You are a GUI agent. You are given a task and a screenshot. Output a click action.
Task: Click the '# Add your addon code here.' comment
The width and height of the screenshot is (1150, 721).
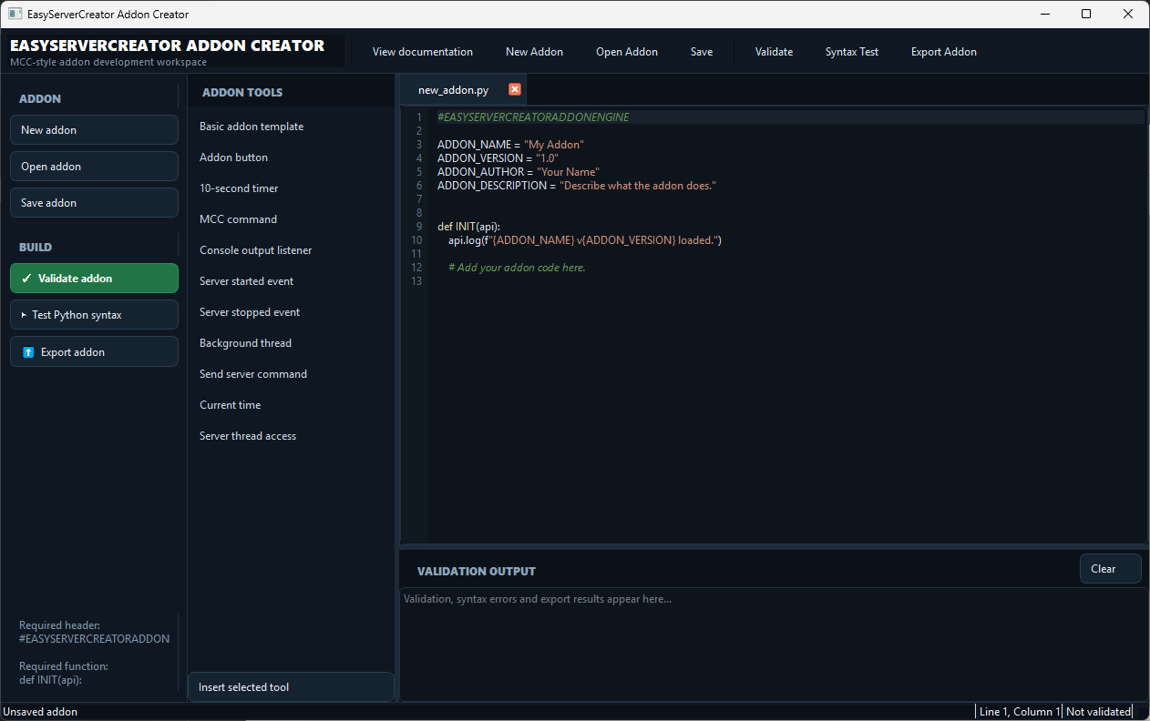[x=517, y=268]
